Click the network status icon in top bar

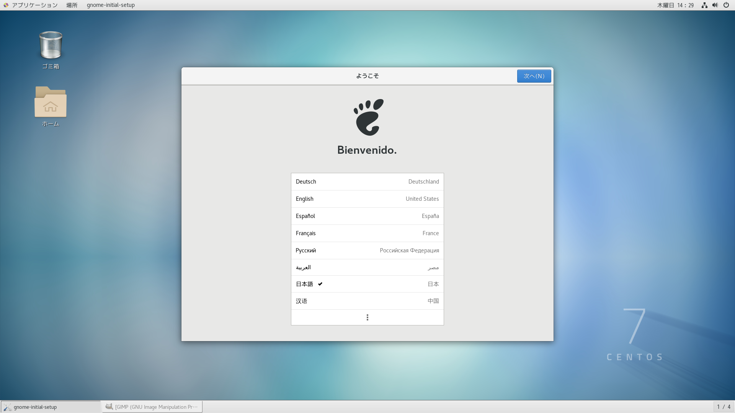(704, 5)
